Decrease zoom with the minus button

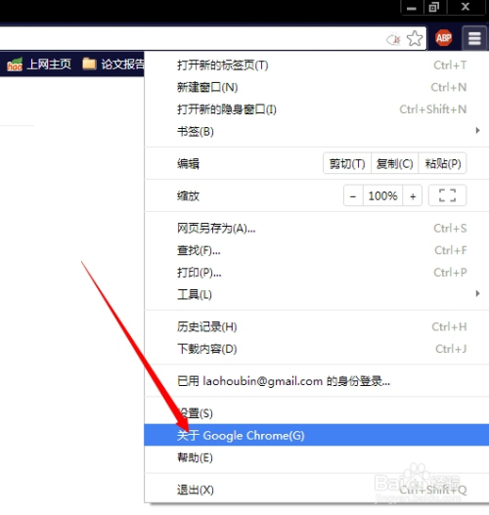pos(353,195)
